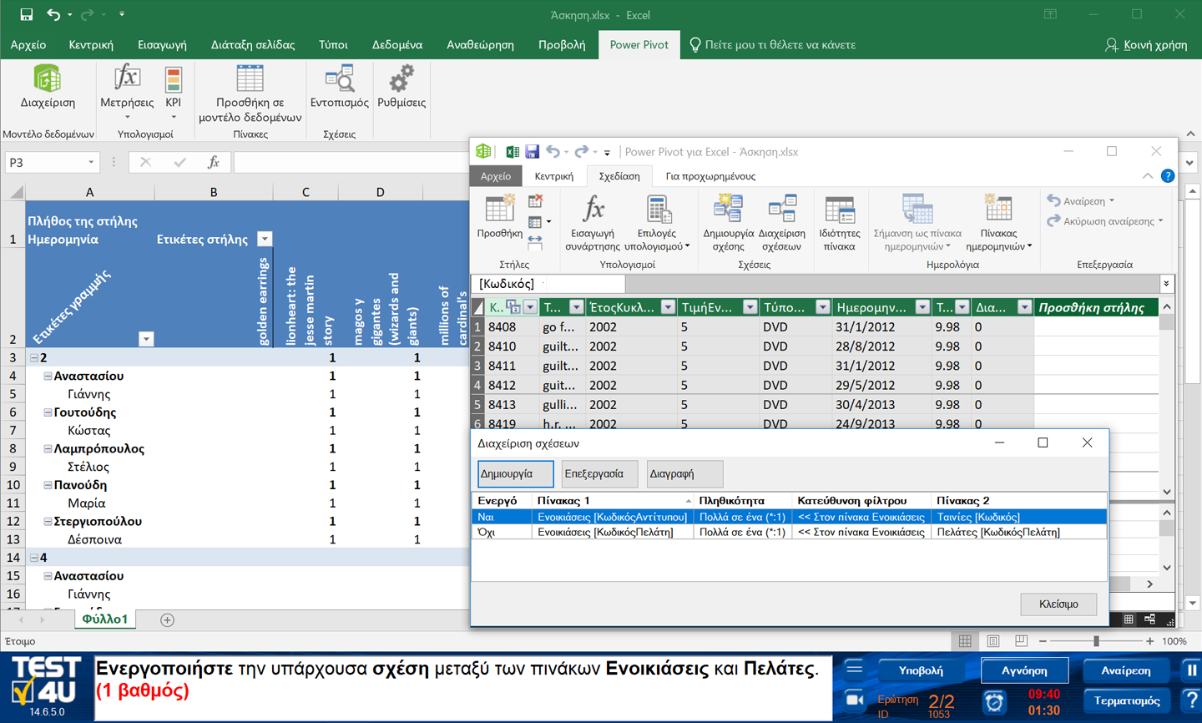Select Excel Page Layout view icon in status bar
Viewport: 1202px width, 723px height.
tap(993, 641)
